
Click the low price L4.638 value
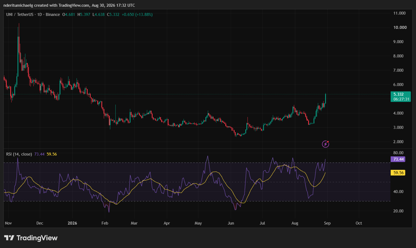[x=99, y=15]
